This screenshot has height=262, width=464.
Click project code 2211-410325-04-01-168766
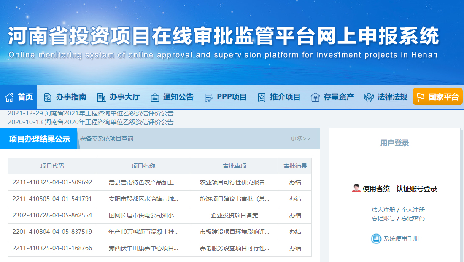[x=52, y=248]
